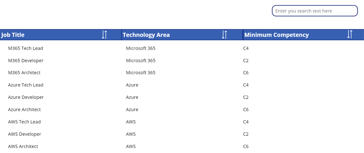Click C6 competency for Azure Architect
This screenshot has height=153, width=364.
[x=246, y=110]
